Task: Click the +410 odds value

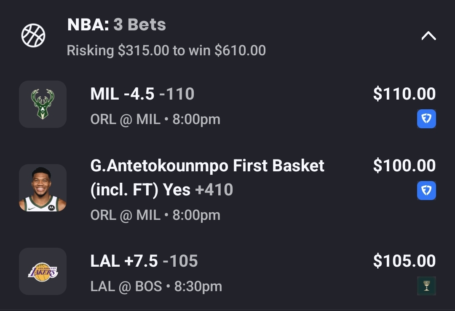Action: (214, 190)
